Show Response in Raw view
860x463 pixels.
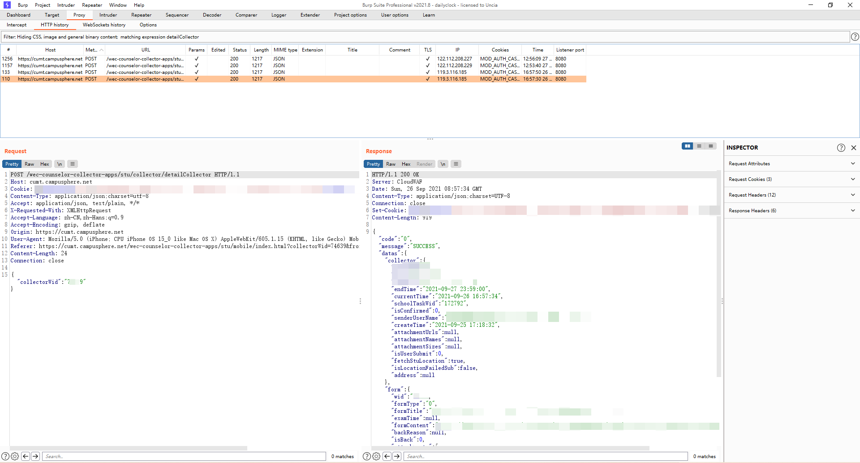[391, 164]
